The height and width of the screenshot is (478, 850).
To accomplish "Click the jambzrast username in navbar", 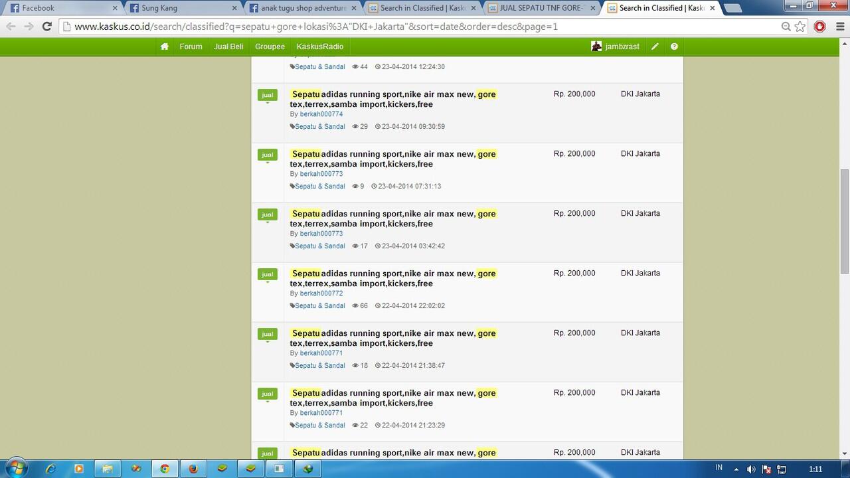I will click(x=622, y=46).
